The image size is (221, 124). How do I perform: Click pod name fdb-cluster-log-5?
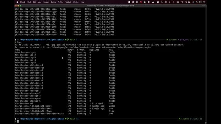click(x=25, y=63)
